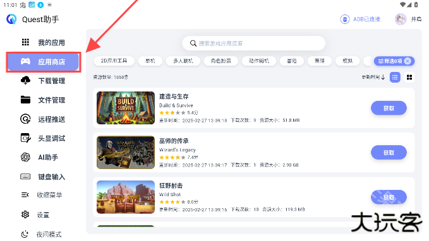Click the search magnifier icon

(193, 44)
